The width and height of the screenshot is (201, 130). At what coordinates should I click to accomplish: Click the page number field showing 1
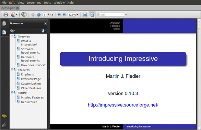(x=44, y=15)
